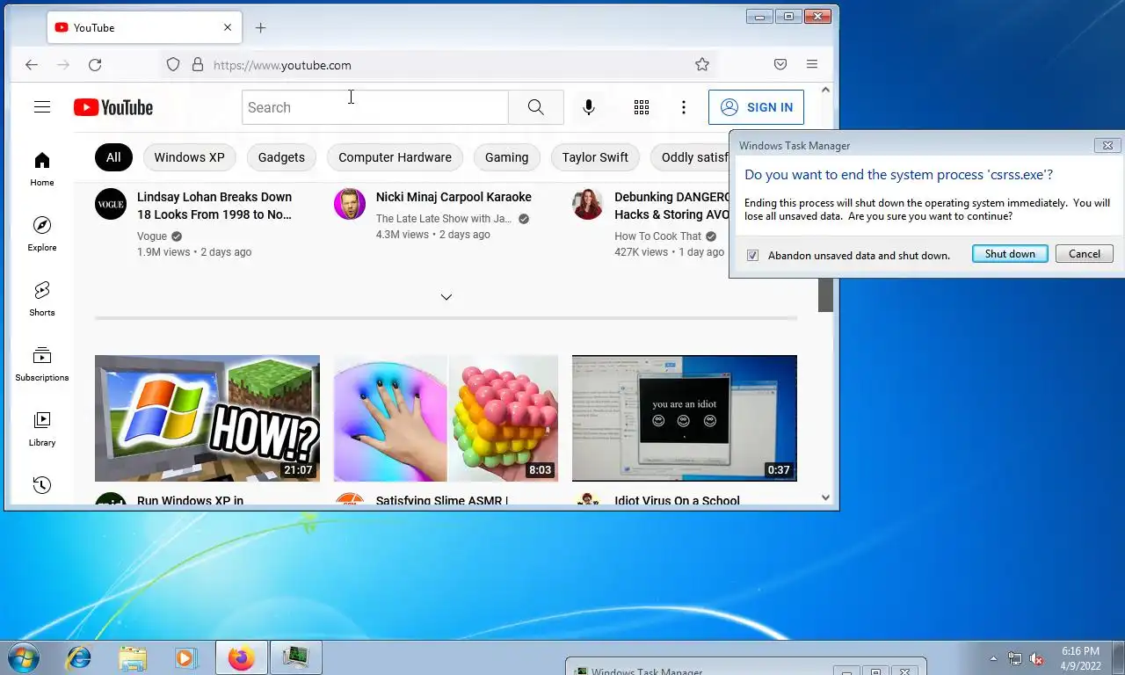Cancel the end process dialog
This screenshot has width=1125, height=675.
click(x=1085, y=254)
